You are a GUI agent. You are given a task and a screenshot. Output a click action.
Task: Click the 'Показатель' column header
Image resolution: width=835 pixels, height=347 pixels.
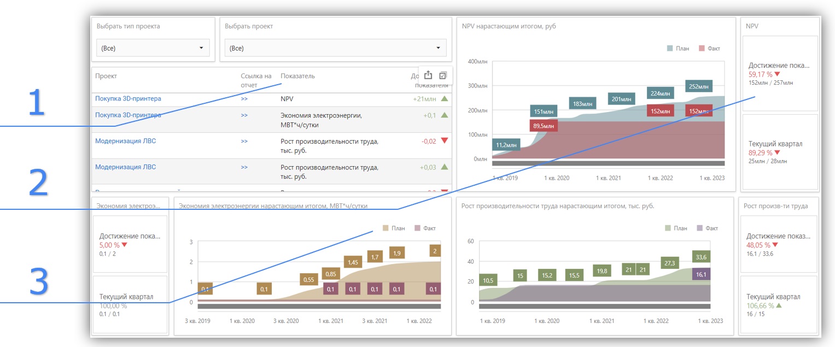[x=297, y=76]
